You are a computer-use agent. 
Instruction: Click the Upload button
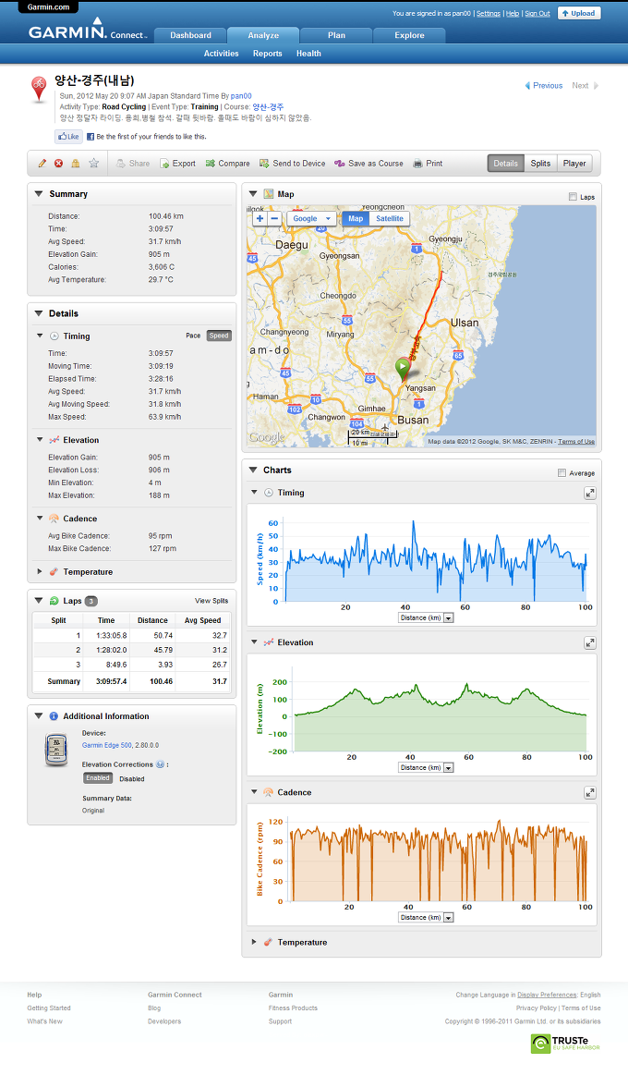click(x=579, y=13)
